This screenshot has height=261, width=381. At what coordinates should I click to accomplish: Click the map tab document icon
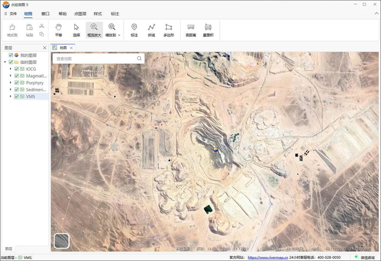55,48
